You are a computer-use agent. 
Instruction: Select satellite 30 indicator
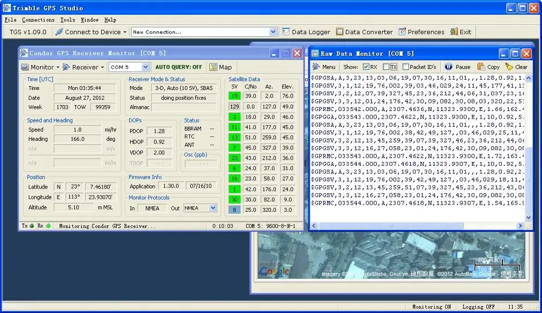234,199
